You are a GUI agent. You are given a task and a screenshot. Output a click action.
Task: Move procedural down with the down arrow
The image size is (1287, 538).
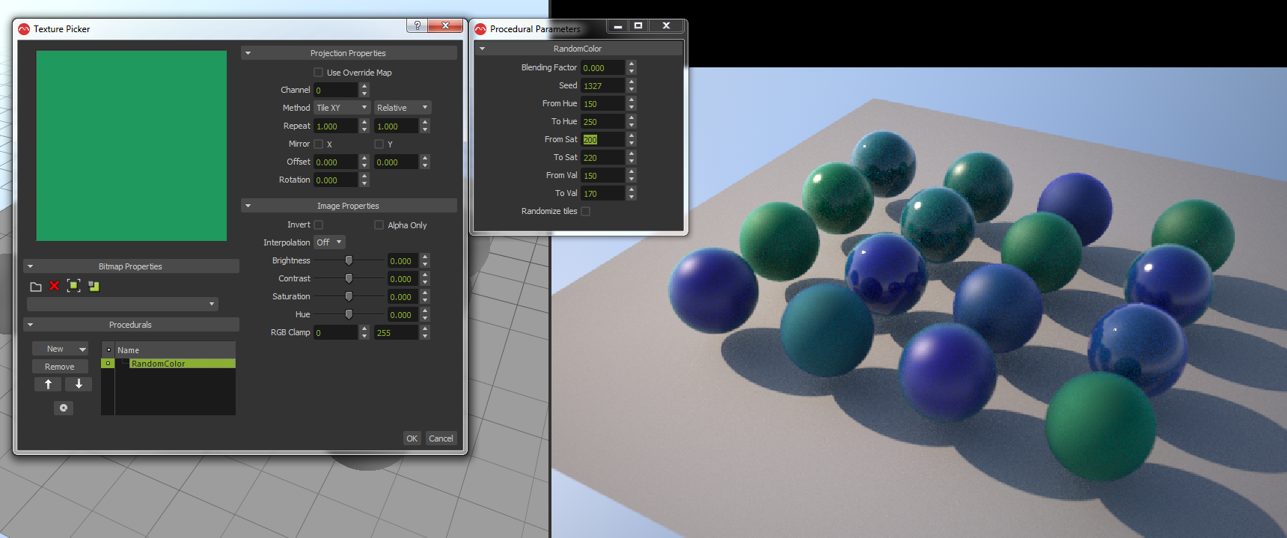coord(79,384)
